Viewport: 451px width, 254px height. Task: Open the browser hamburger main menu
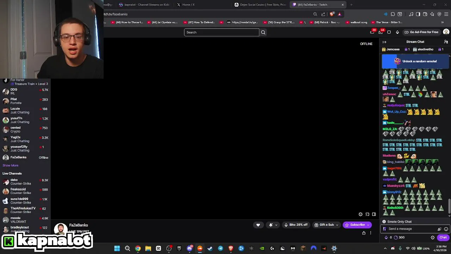point(446,14)
